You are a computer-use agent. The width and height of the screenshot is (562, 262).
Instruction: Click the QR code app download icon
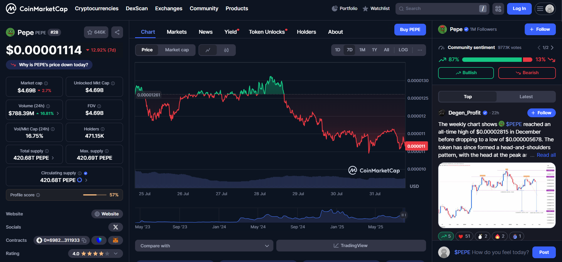coord(498,9)
